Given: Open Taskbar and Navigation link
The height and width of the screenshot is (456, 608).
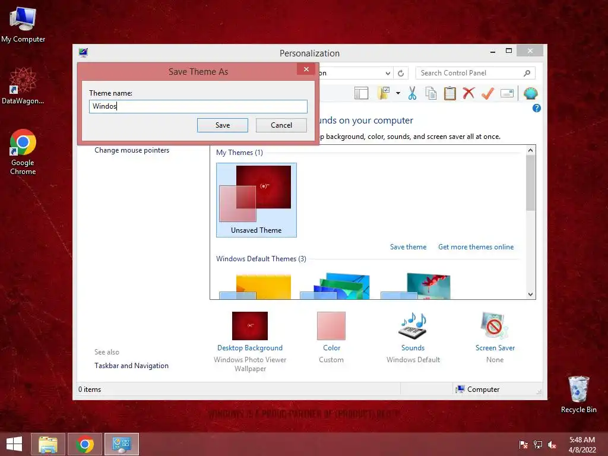Looking at the screenshot, I should pyautogui.click(x=131, y=366).
